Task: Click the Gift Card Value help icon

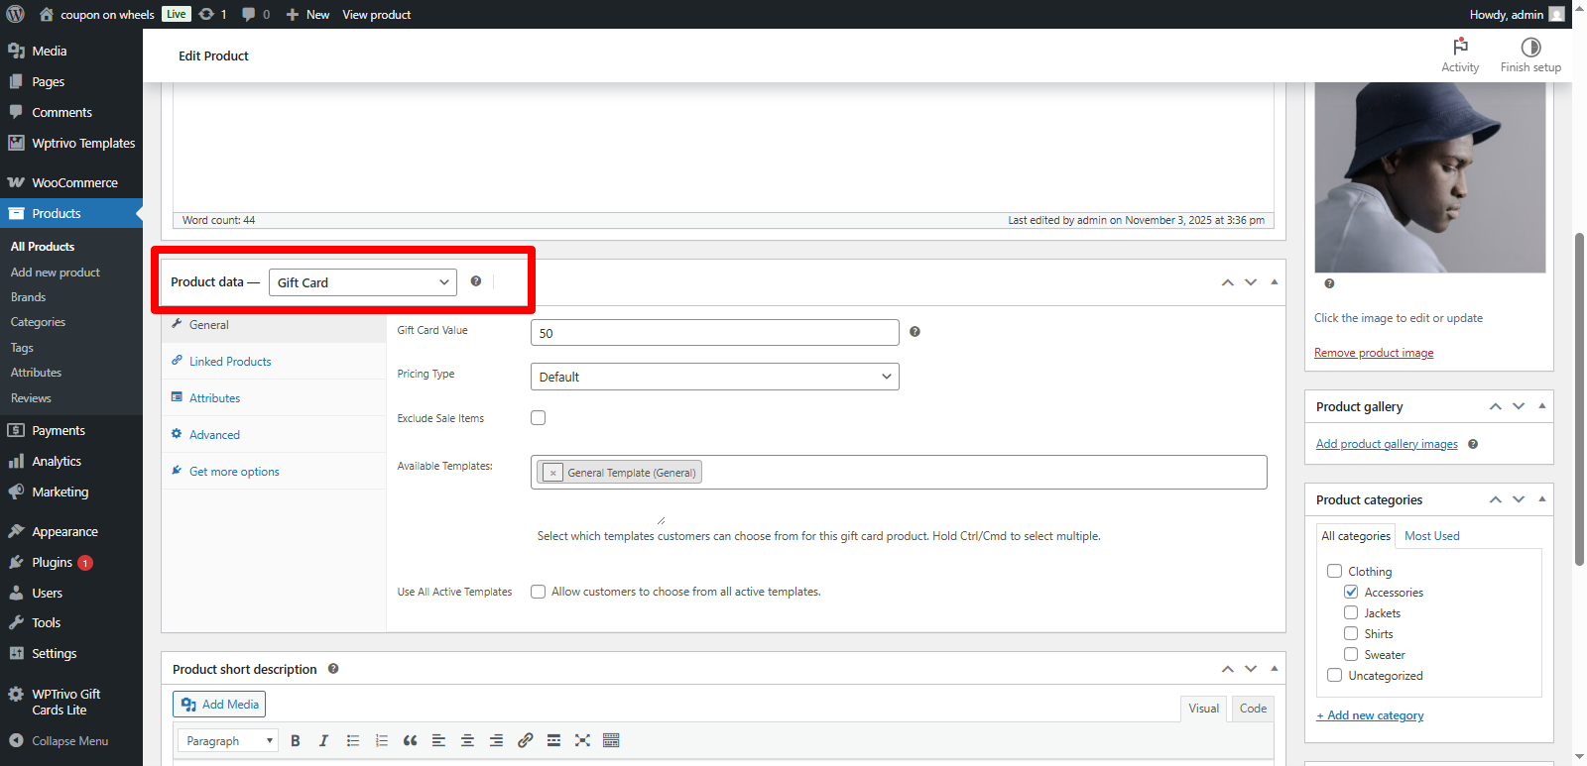Action: coord(915,332)
